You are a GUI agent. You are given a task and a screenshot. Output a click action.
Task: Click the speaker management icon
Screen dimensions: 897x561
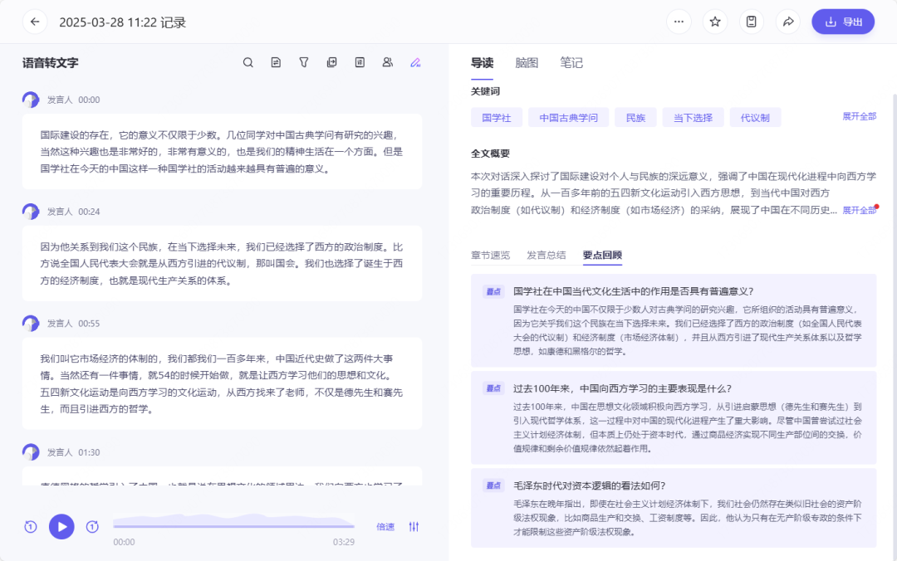(387, 62)
